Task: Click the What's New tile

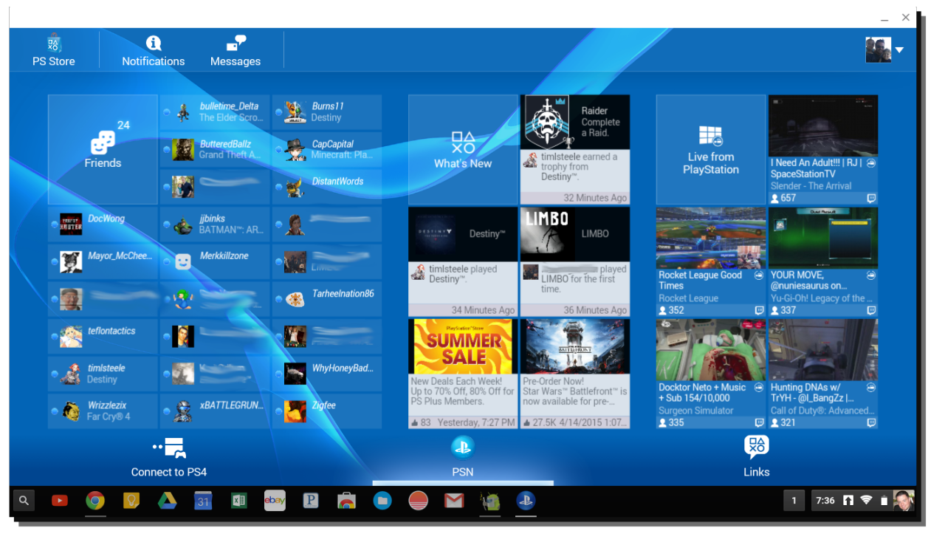Action: 463,149
